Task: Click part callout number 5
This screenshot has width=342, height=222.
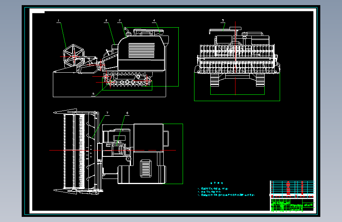Action: click(x=223, y=21)
